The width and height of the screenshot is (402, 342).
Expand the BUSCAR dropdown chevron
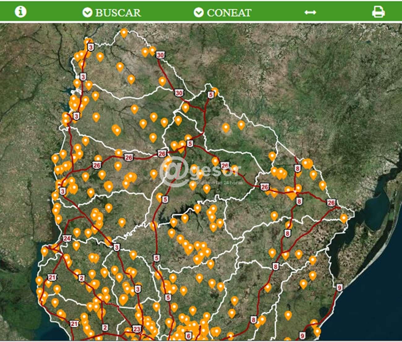click(x=87, y=12)
